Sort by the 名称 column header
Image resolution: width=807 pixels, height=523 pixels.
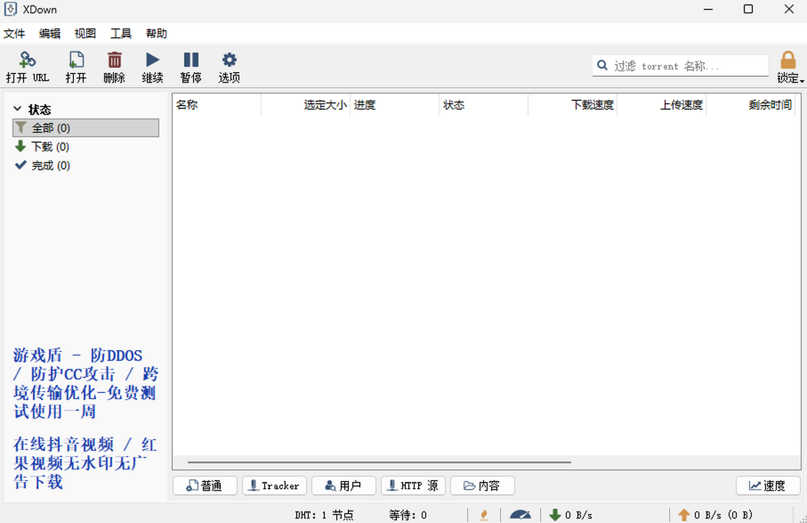pos(217,105)
